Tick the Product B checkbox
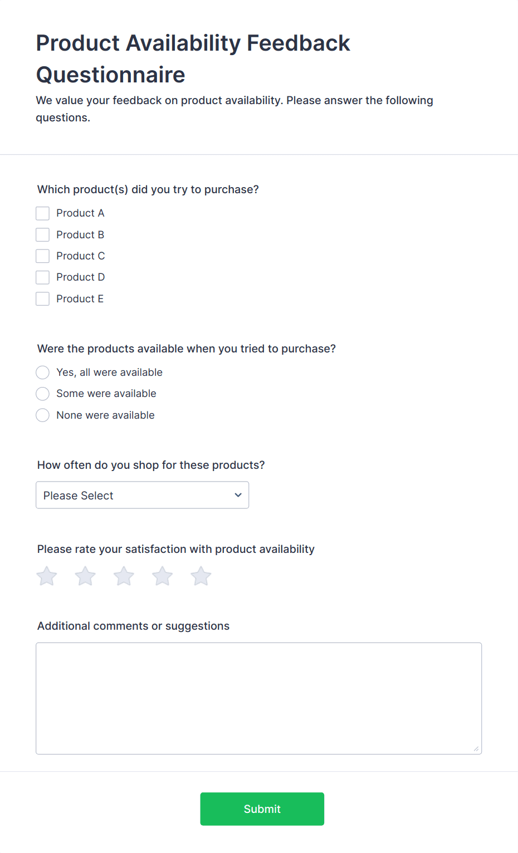This screenshot has width=518, height=853. (43, 235)
